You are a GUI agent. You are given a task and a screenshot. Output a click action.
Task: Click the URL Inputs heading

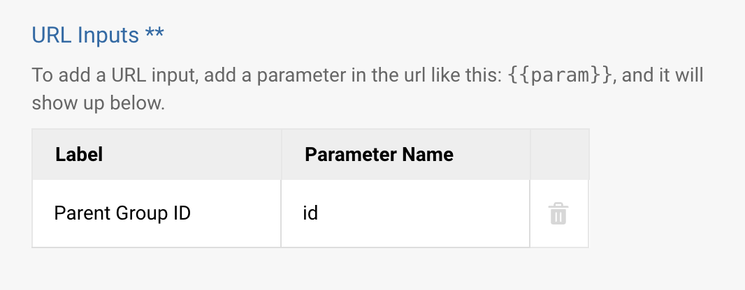pos(85,35)
